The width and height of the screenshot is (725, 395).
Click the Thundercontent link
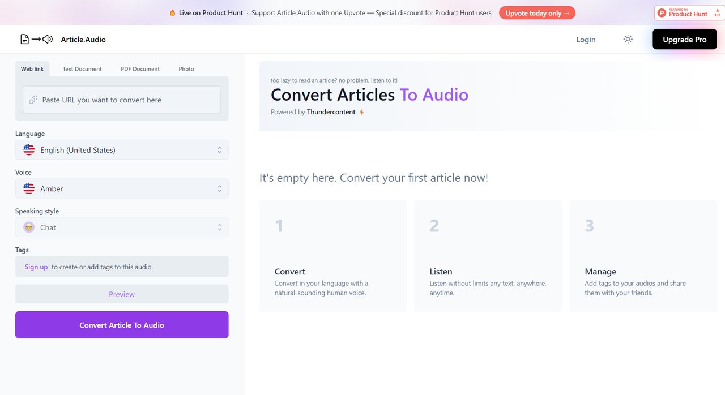click(331, 112)
